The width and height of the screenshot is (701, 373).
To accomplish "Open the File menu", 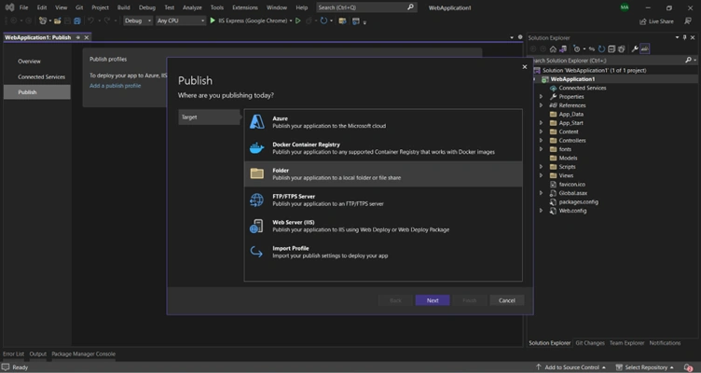I will (23, 7).
